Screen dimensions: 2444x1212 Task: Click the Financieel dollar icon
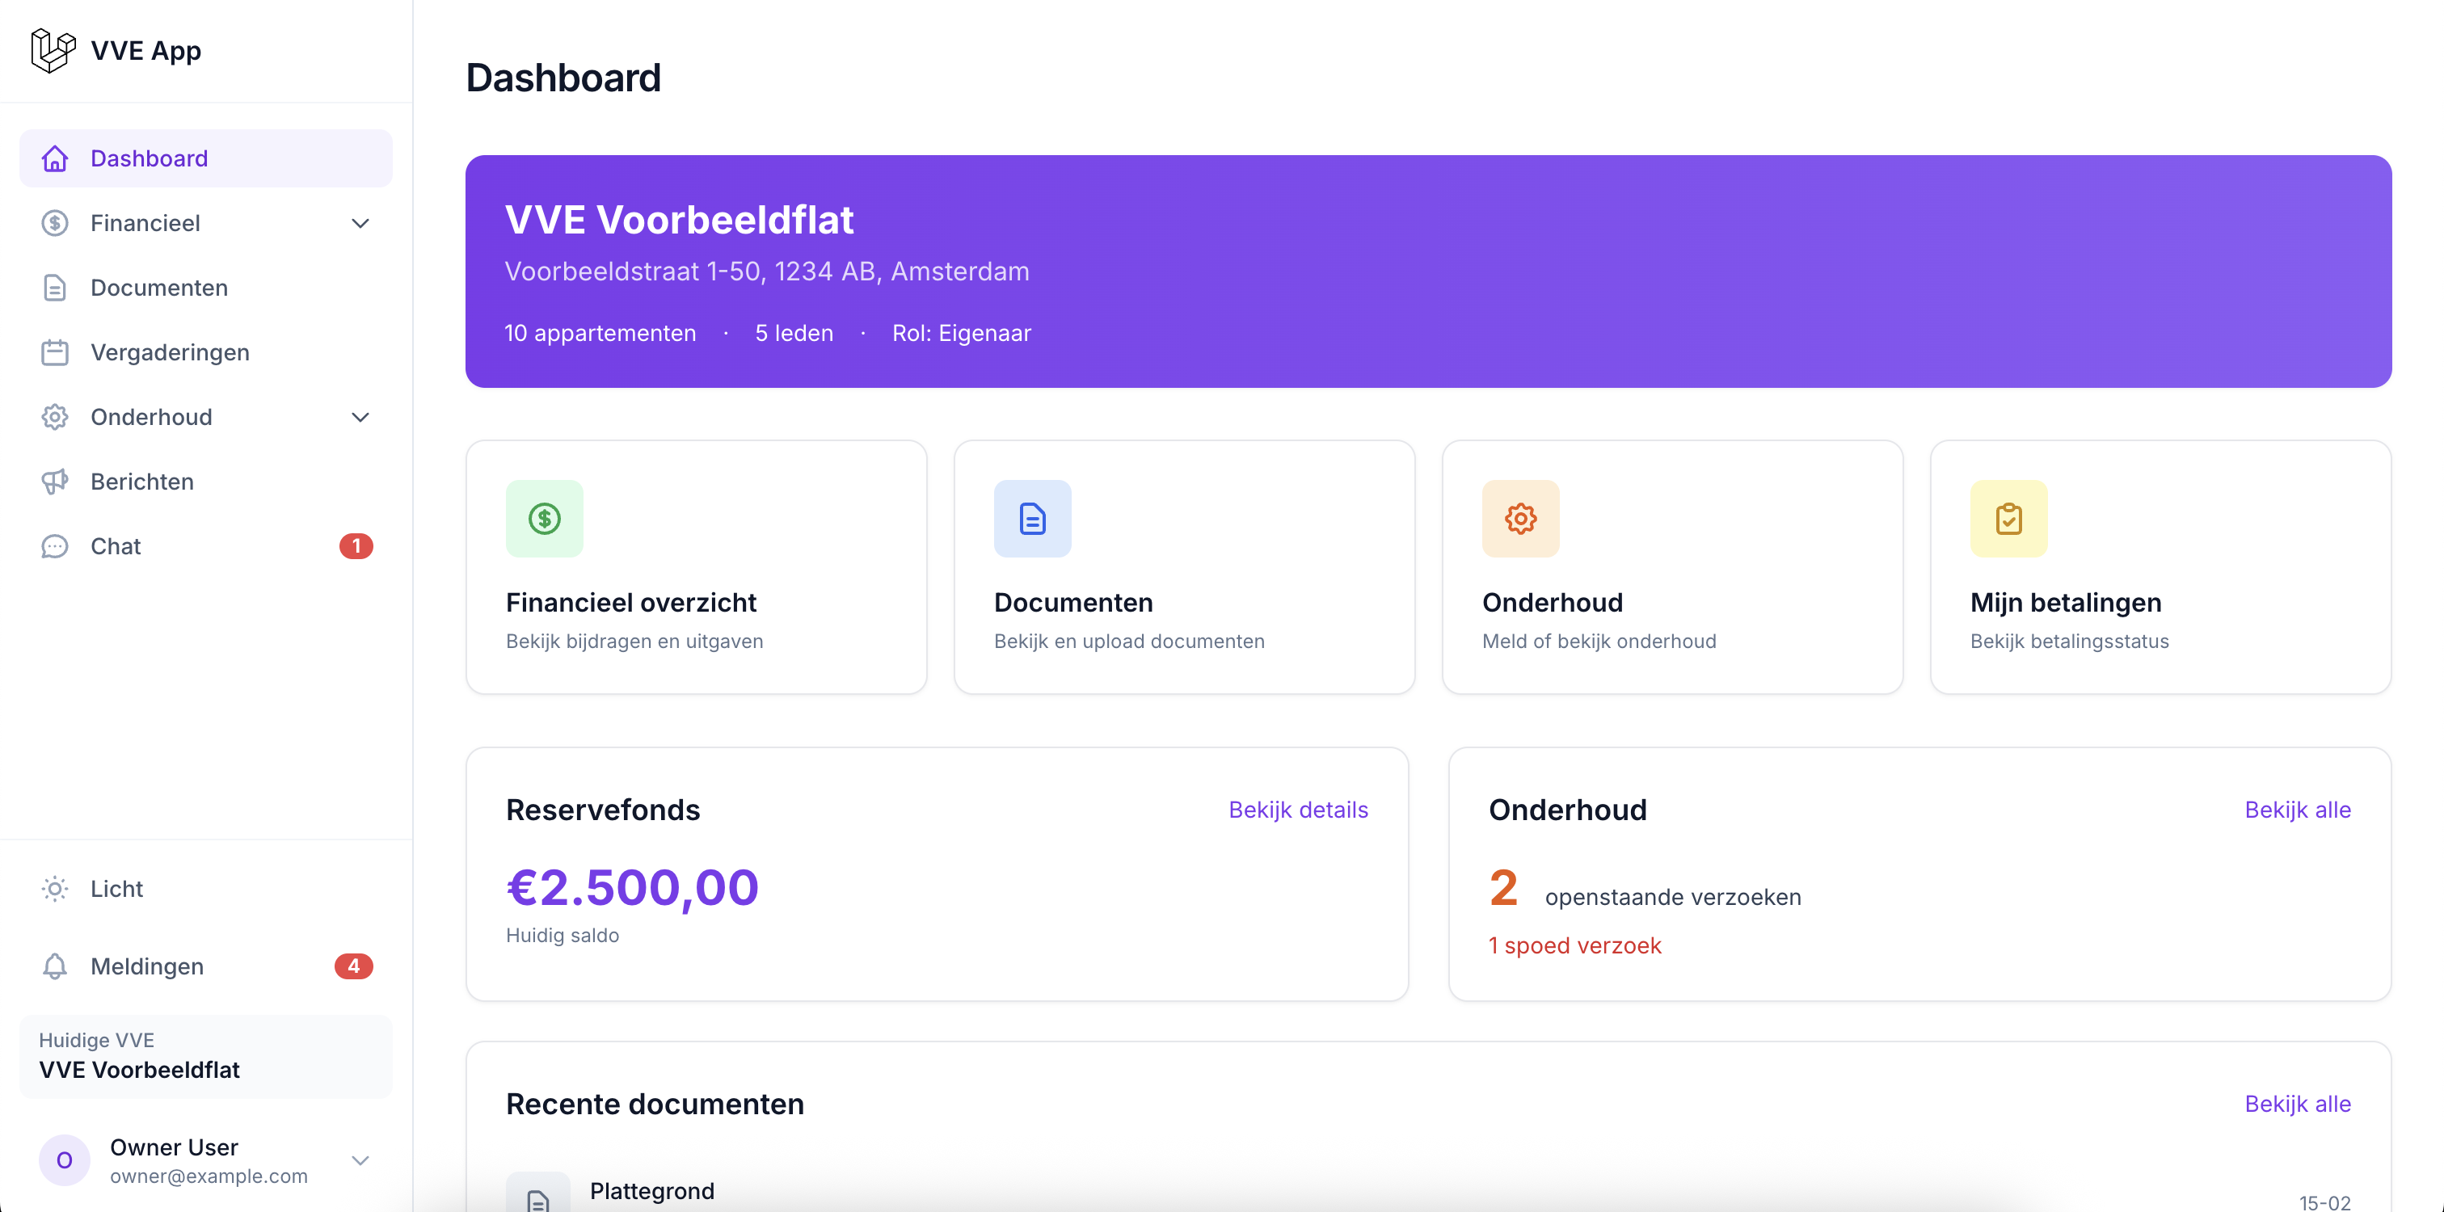pos(55,223)
